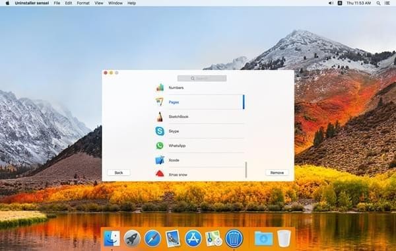Click the app list scrollbar
Screen dimensions: 396x251
(246, 170)
